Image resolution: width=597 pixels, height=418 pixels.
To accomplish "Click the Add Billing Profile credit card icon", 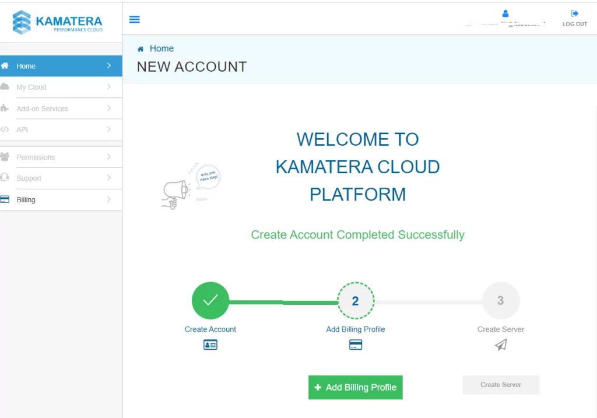I will tap(356, 345).
